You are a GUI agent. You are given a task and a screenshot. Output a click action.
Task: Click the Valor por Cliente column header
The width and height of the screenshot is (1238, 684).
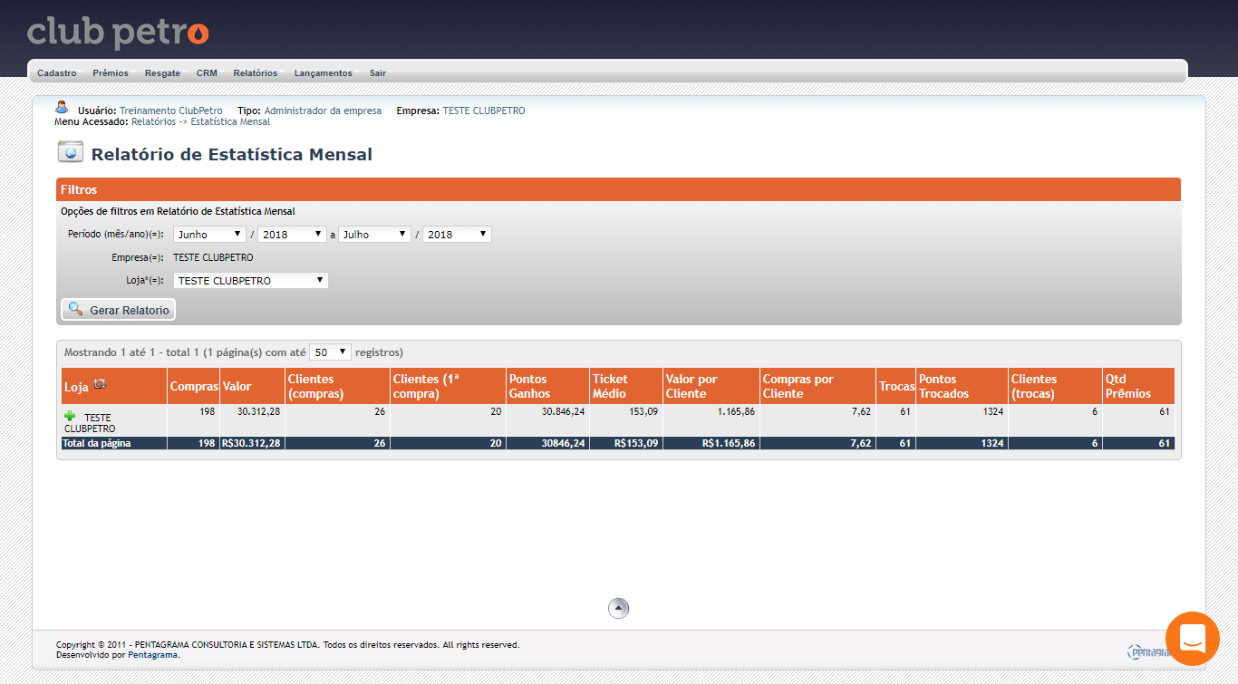[711, 386]
